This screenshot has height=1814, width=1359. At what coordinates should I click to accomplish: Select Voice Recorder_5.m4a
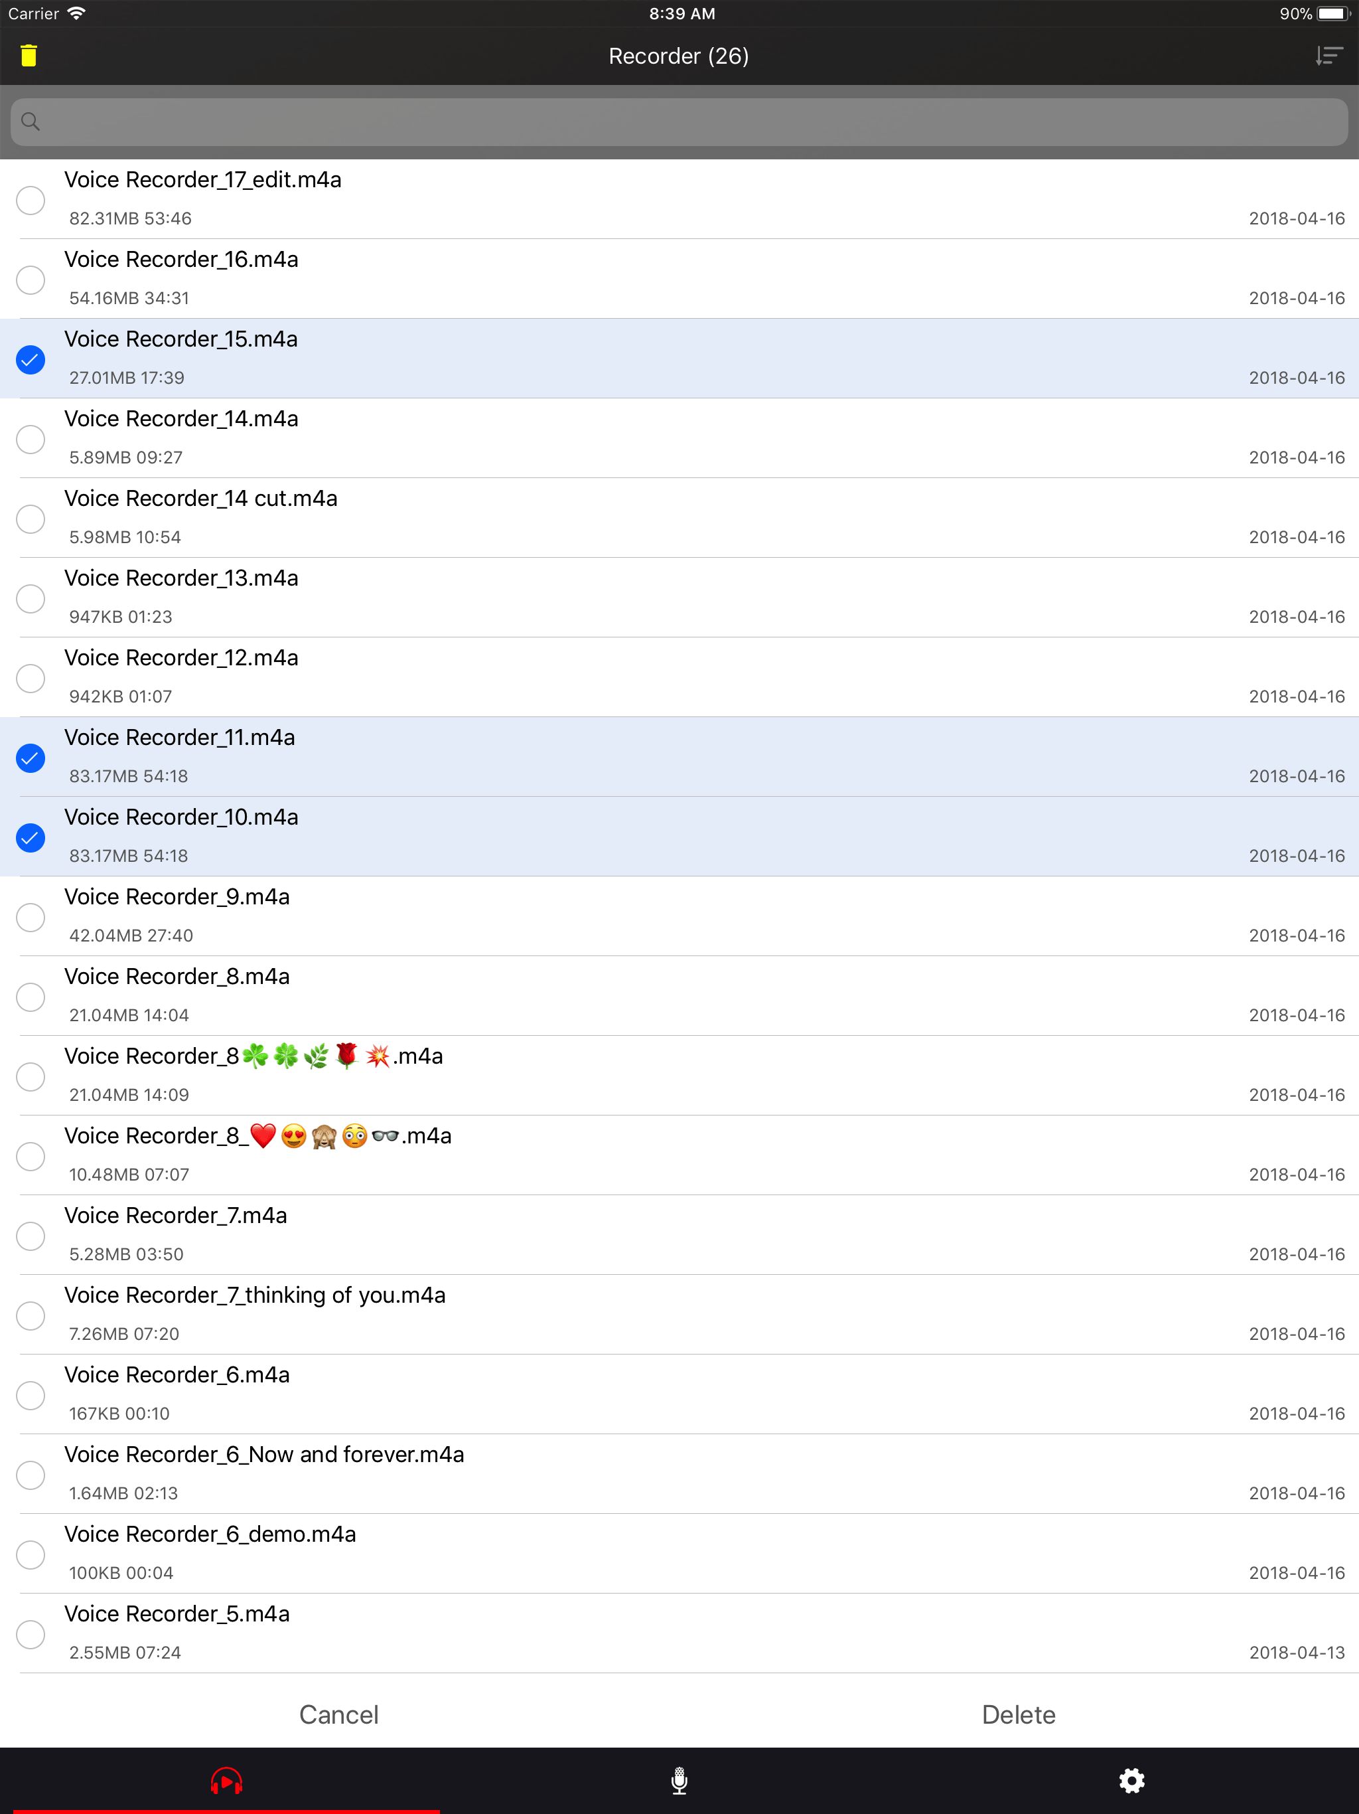(x=31, y=1633)
